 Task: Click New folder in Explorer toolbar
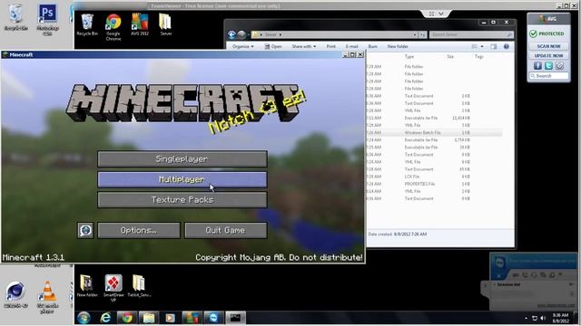(x=398, y=46)
